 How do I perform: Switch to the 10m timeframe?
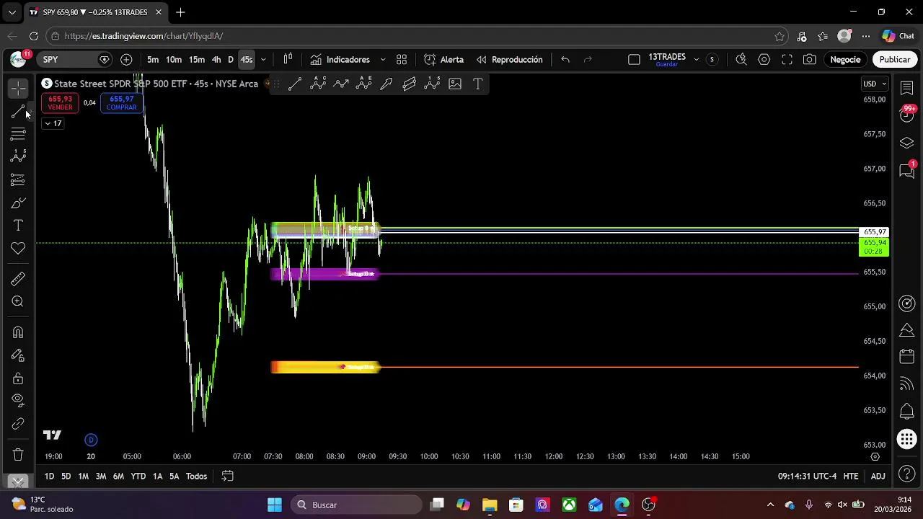pyautogui.click(x=174, y=60)
